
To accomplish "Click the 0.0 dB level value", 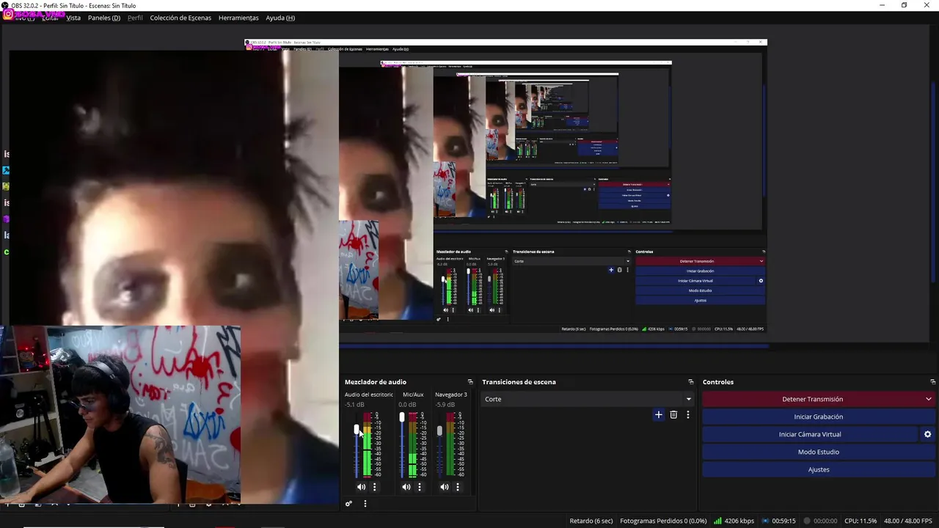I will pyautogui.click(x=407, y=405).
